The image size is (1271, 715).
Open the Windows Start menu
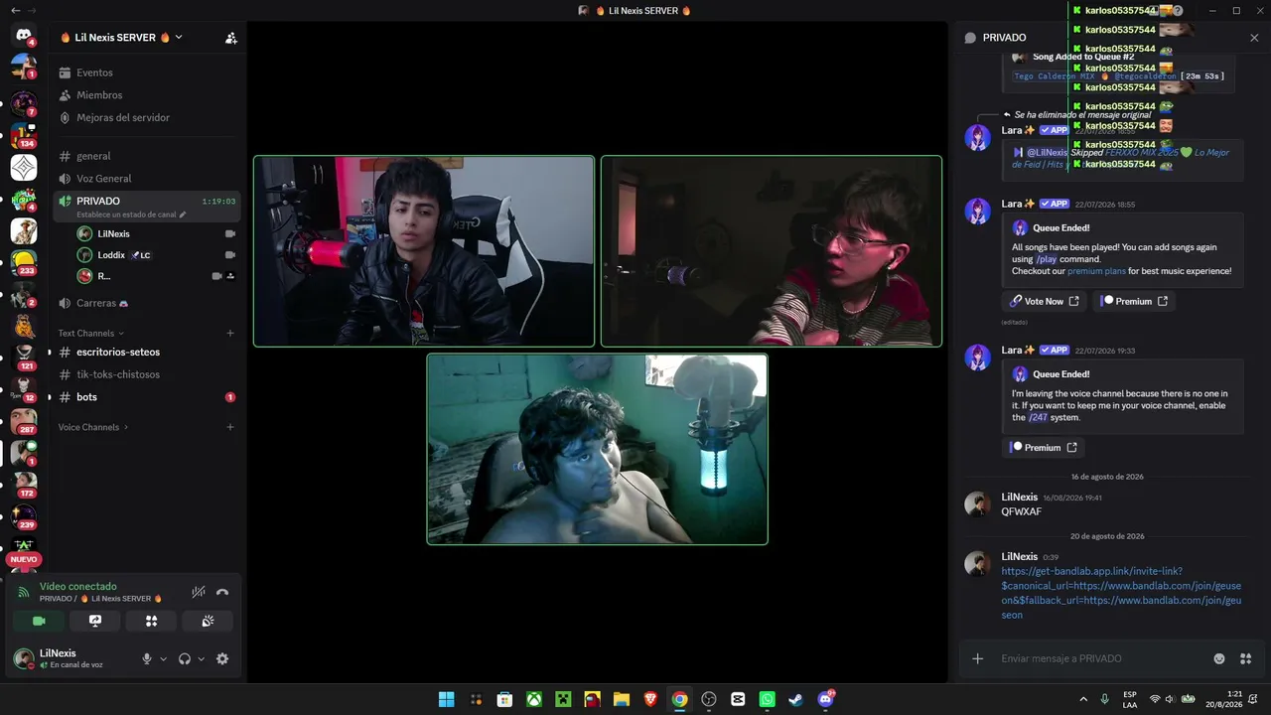click(x=447, y=699)
